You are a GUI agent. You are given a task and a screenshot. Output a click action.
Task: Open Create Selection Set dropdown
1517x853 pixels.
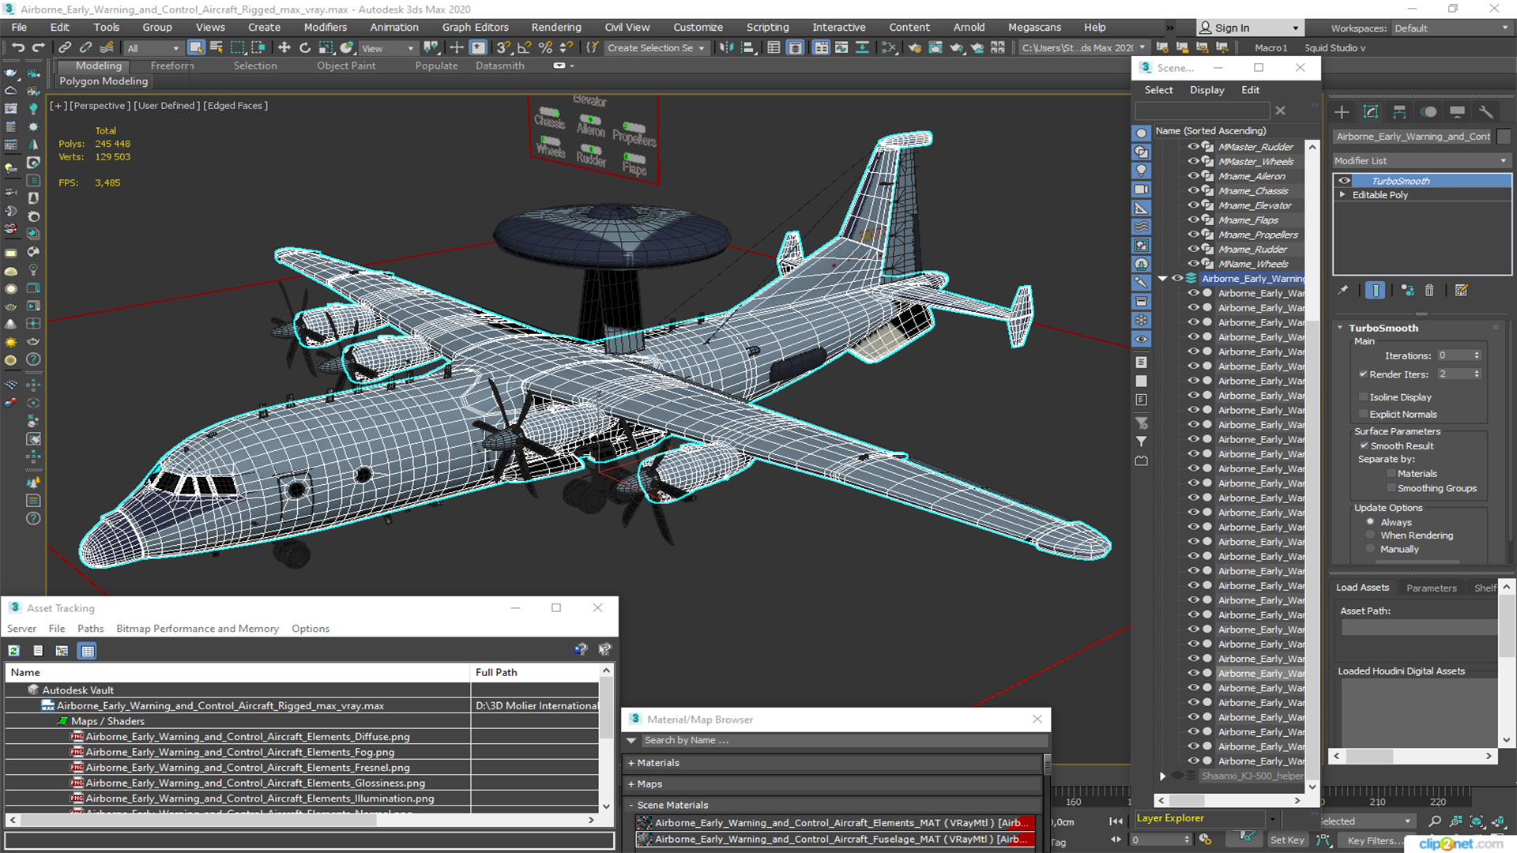[x=656, y=48]
